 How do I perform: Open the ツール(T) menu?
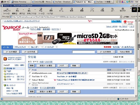41,14
